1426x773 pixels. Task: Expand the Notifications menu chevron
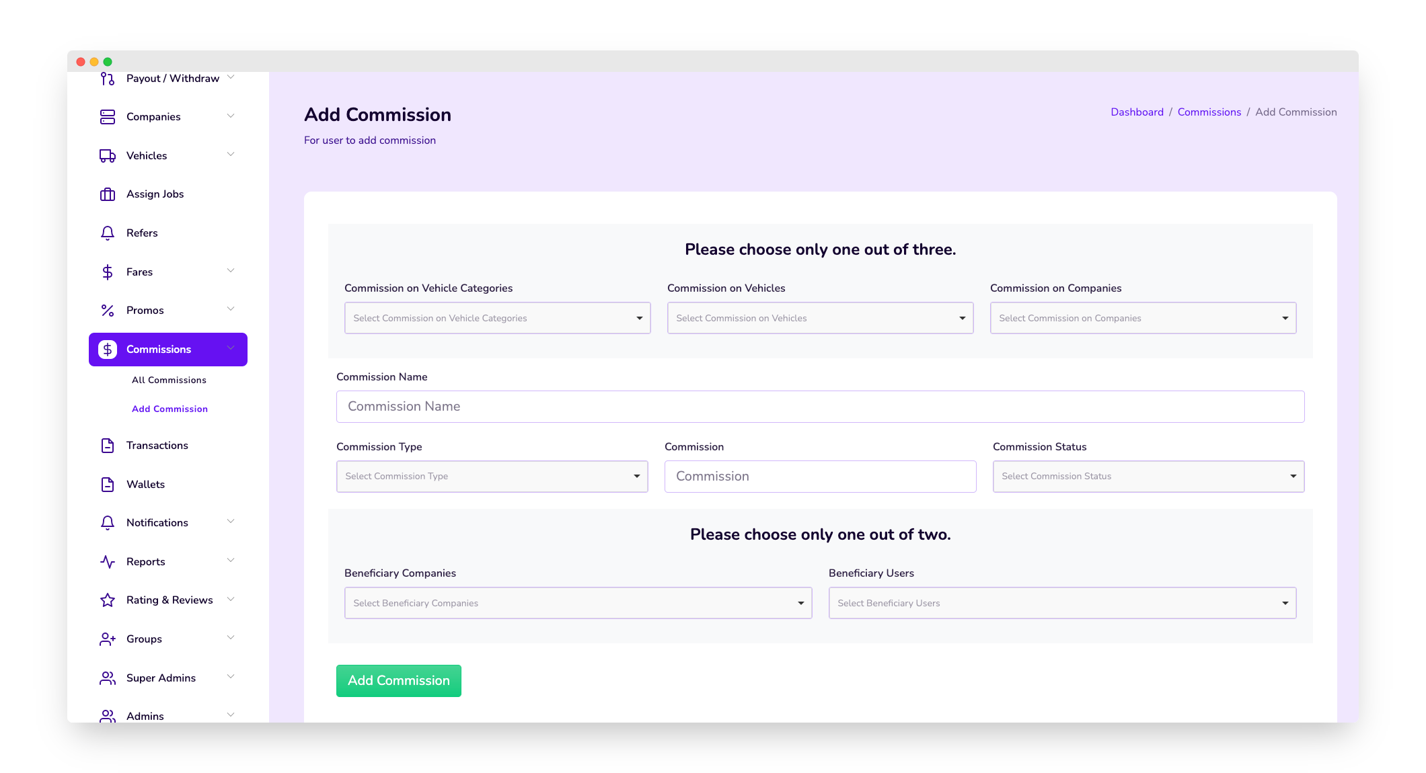(231, 522)
